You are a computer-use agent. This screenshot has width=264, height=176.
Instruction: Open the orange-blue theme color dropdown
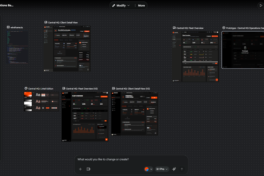[x=149, y=169]
